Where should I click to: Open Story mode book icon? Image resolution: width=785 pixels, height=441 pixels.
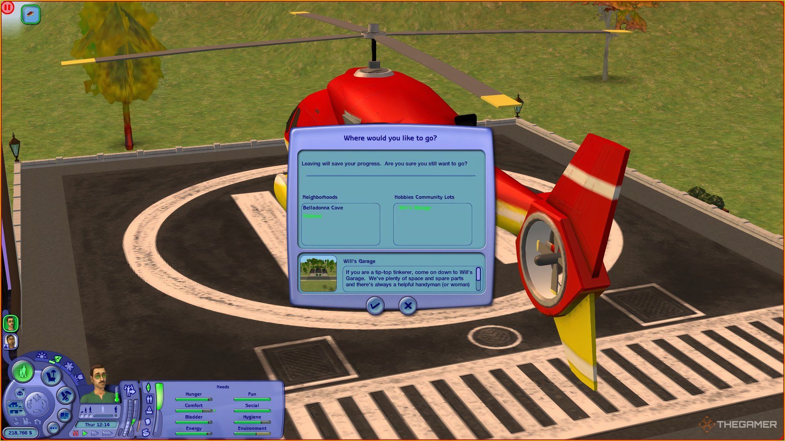[65, 415]
